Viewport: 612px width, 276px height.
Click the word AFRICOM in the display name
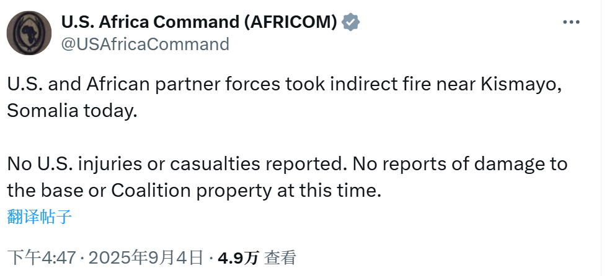click(290, 22)
